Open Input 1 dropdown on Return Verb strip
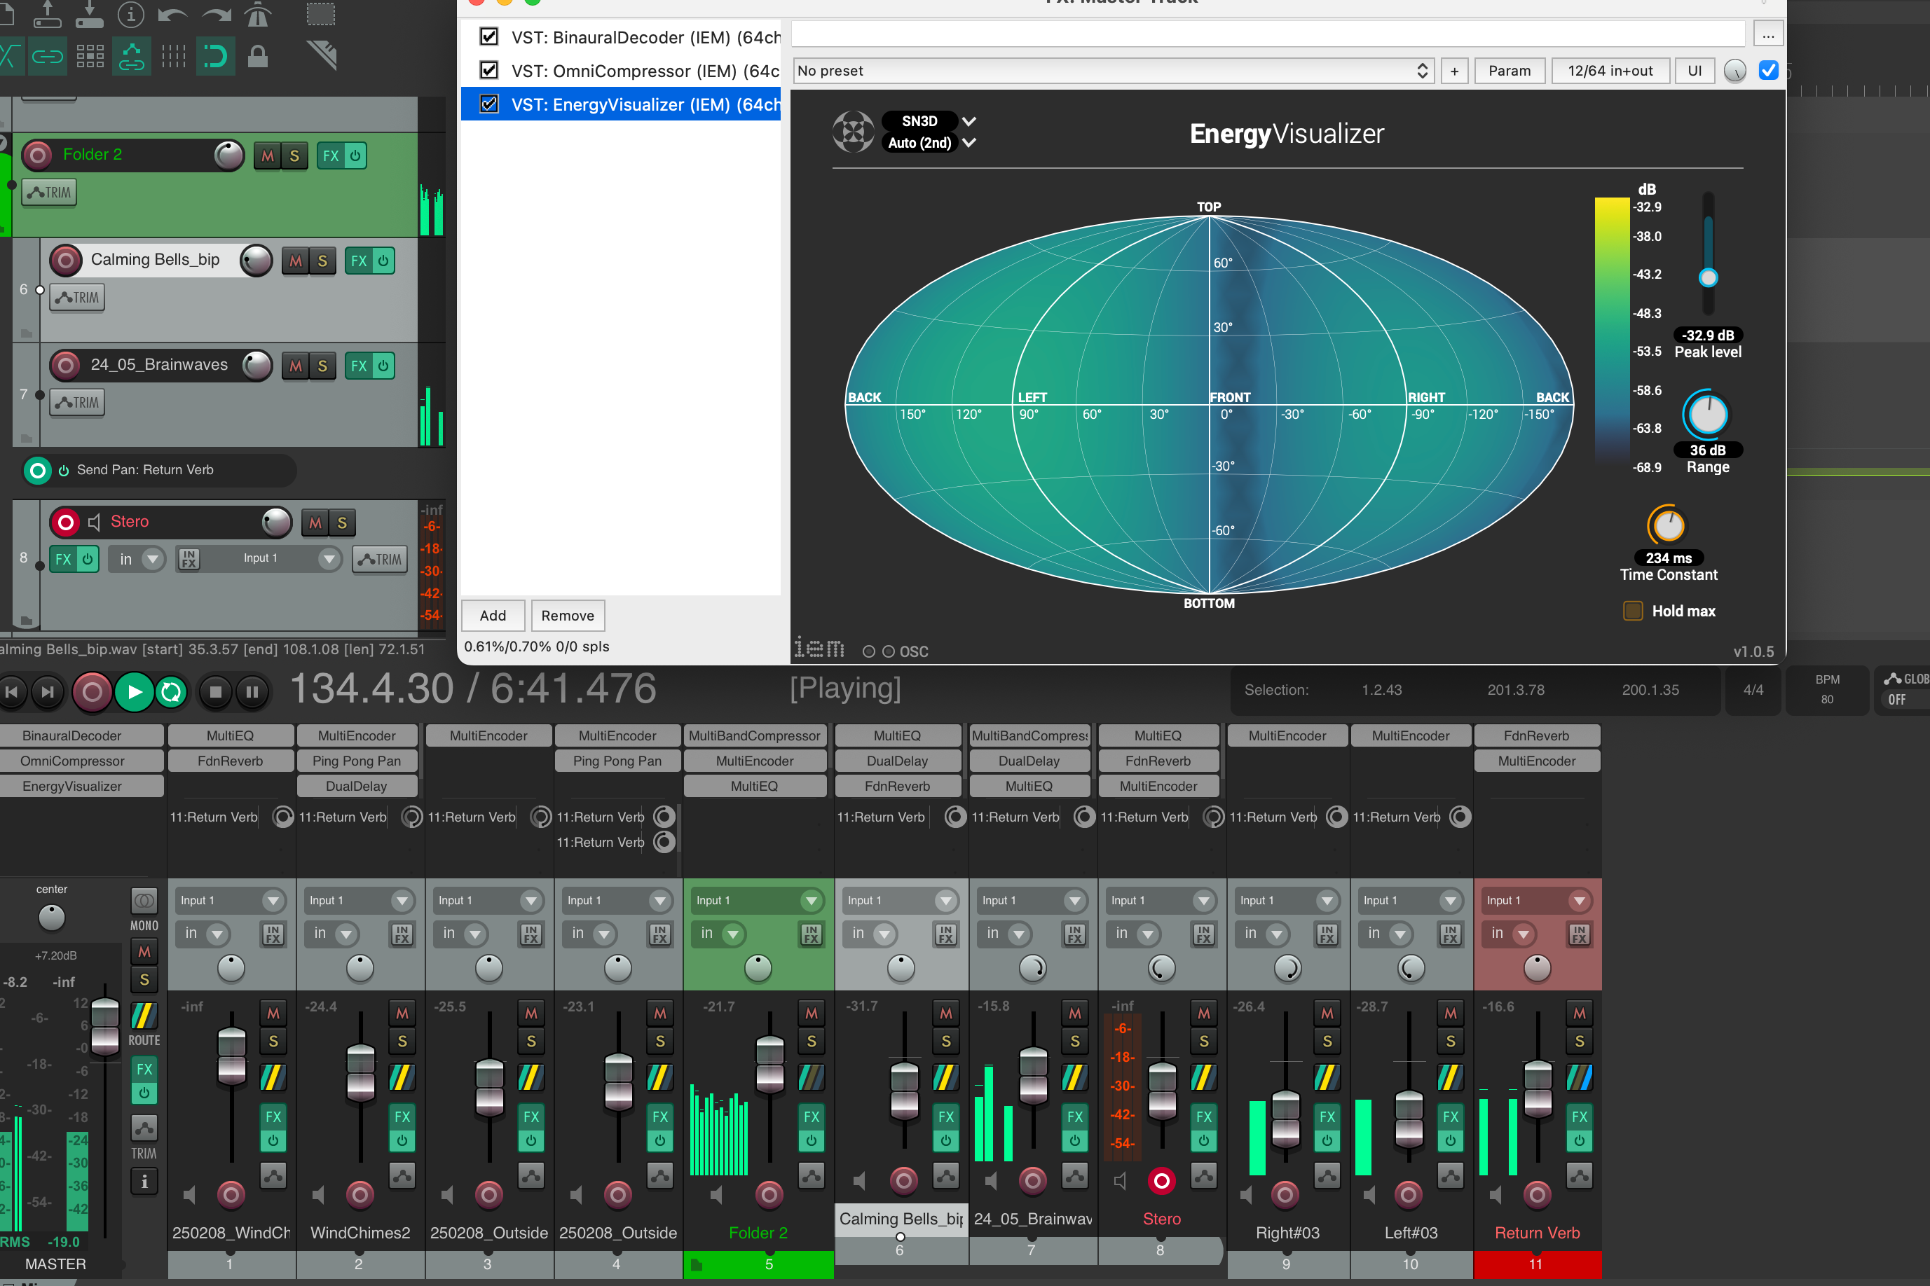This screenshot has width=1930, height=1286. [x=1537, y=901]
